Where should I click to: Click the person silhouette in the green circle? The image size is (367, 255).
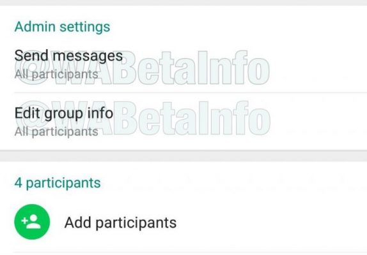(x=34, y=222)
